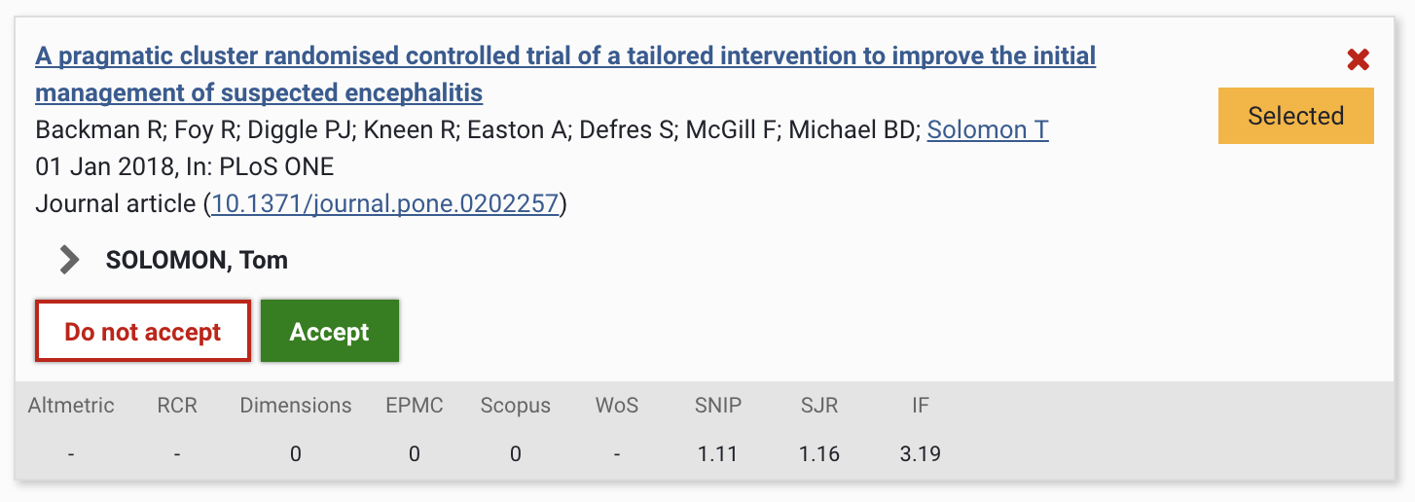The width and height of the screenshot is (1415, 502).
Task: Select the Dimensions citation count header
Action: point(296,406)
